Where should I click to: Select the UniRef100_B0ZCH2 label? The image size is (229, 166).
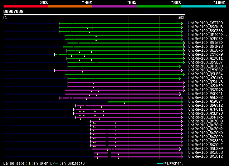205,129
